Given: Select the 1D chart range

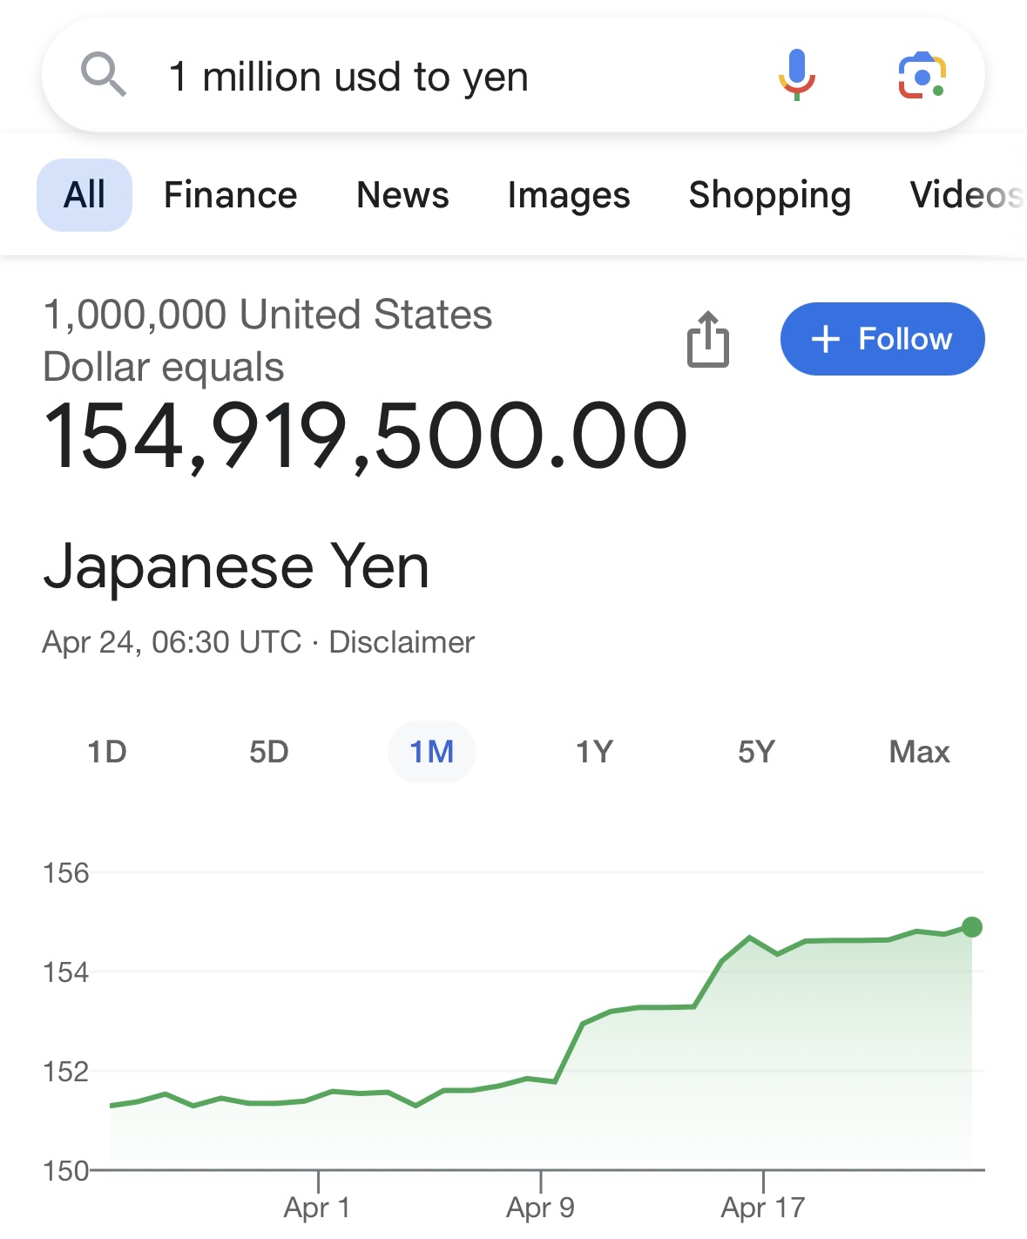Looking at the screenshot, I should [x=107, y=752].
